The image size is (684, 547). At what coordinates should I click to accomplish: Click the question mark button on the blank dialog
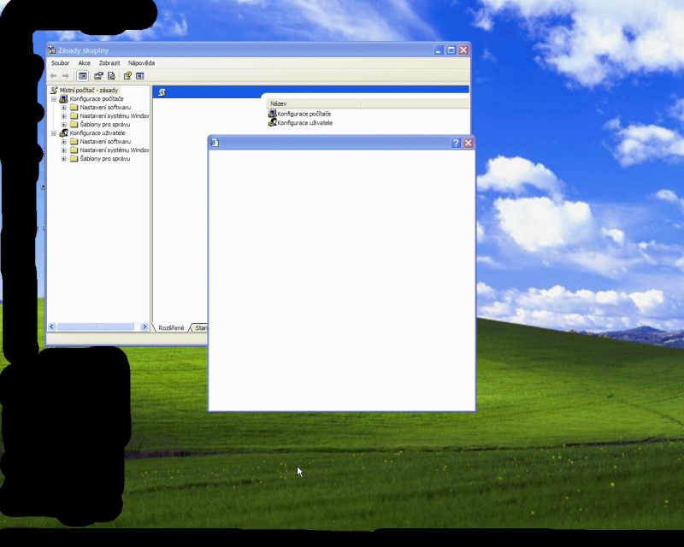tap(456, 143)
